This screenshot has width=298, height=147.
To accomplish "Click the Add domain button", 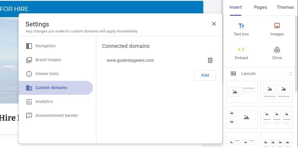I will point(205,75).
